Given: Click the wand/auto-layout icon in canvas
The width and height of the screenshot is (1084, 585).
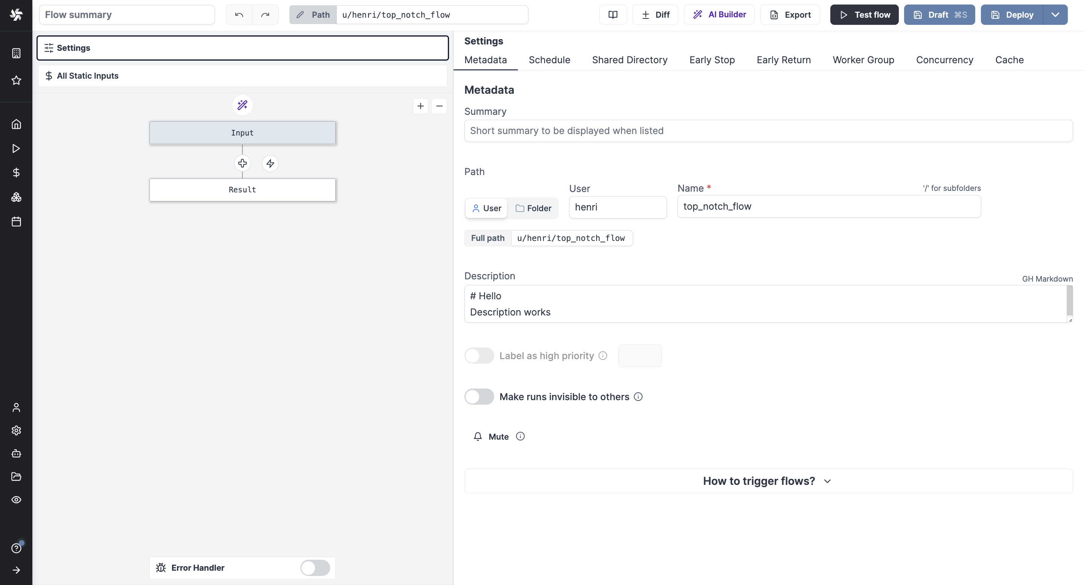Looking at the screenshot, I should click(x=242, y=106).
